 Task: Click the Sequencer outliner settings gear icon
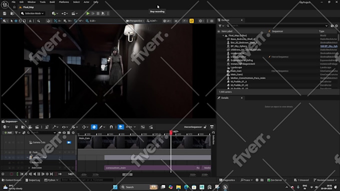coord(73,132)
